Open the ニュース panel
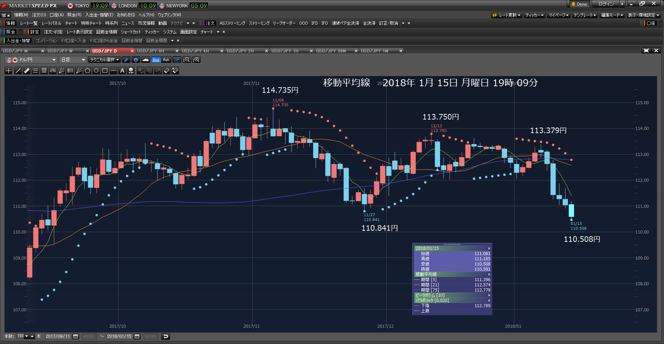The width and height of the screenshot is (664, 344). [128, 23]
